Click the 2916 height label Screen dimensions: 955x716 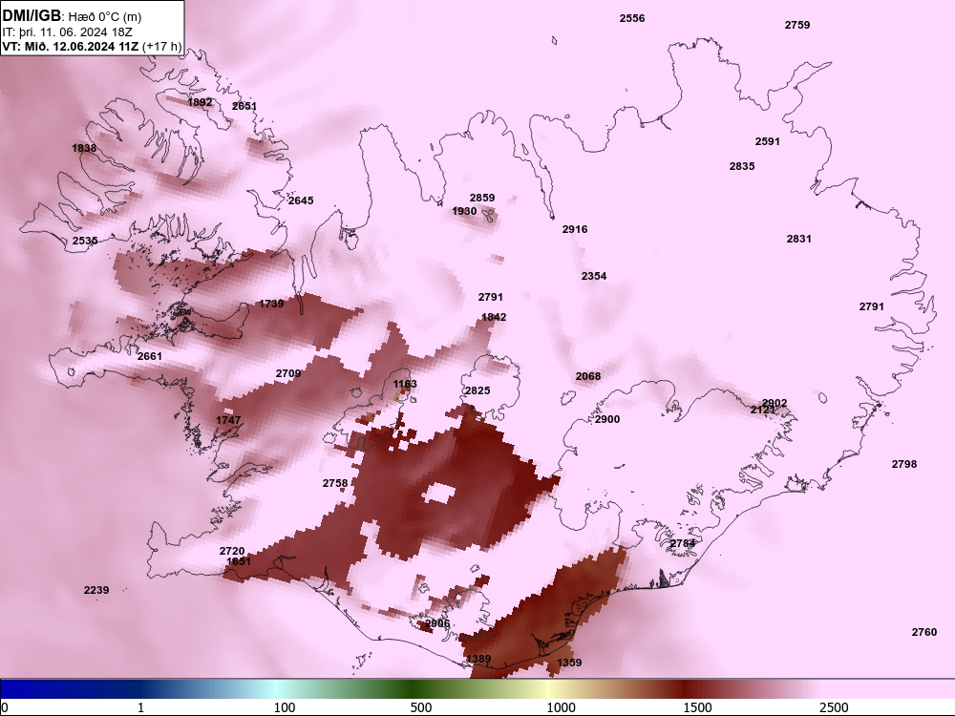coord(575,229)
